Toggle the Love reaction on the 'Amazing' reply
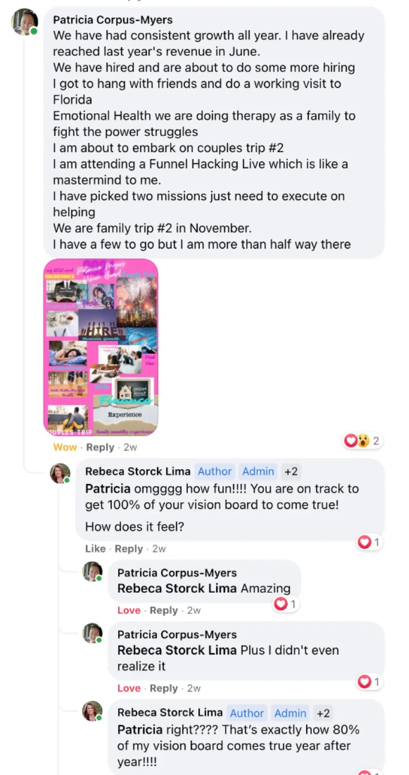Viewport: 409px width, 775px height. (x=129, y=610)
